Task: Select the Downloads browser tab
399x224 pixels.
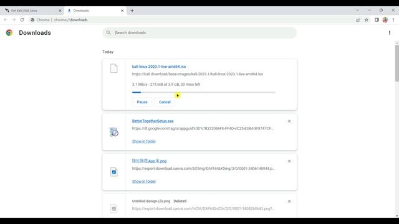Action: (x=95, y=11)
